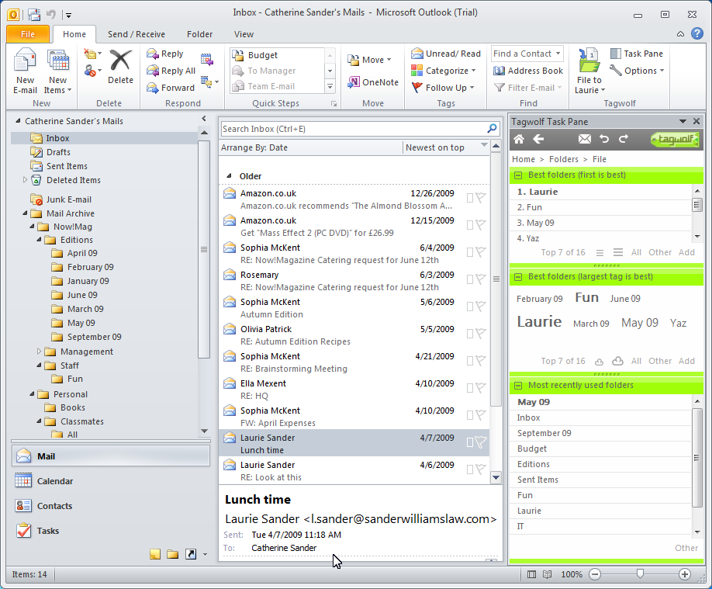Open Tagwolf Options dropdown
The width and height of the screenshot is (712, 589).
click(x=637, y=71)
